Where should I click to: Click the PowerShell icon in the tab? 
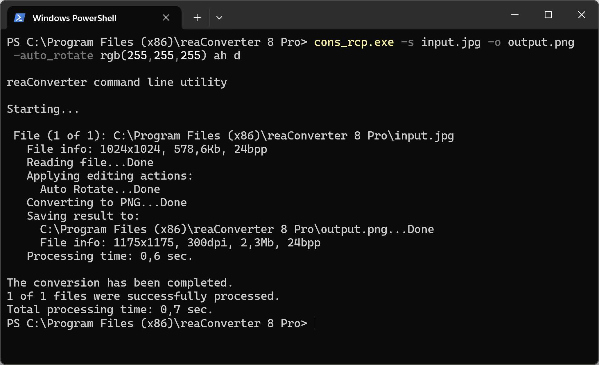pyautogui.click(x=19, y=18)
